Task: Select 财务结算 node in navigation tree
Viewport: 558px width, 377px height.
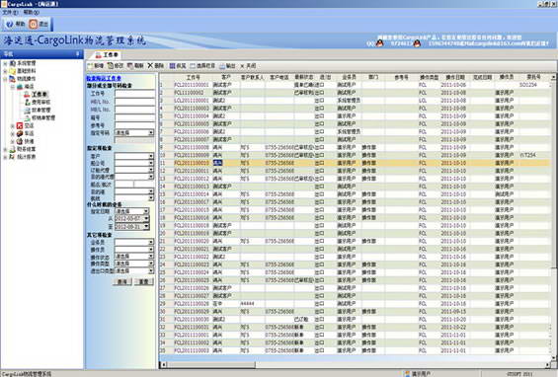Action: [23, 149]
